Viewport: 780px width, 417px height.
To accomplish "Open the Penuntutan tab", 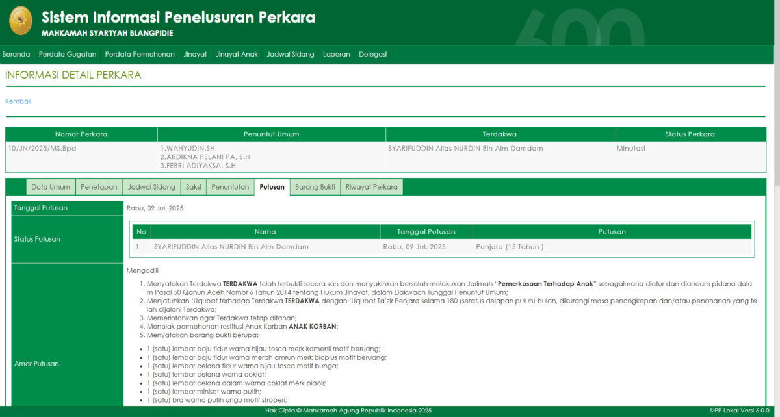I will (230, 187).
